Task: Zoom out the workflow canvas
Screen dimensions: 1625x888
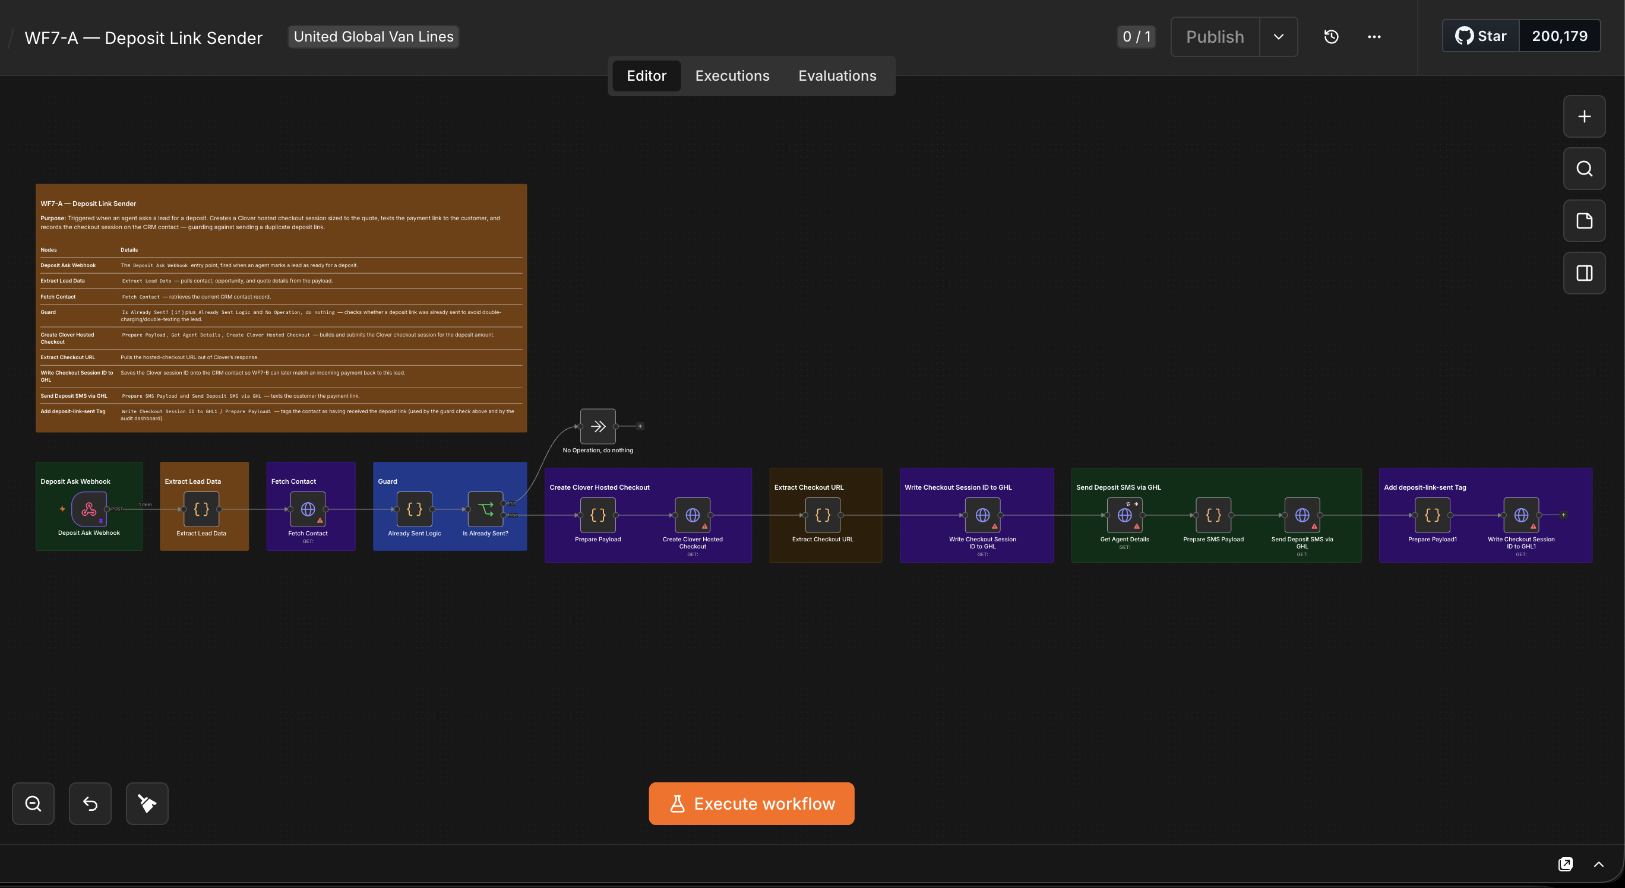Action: click(33, 804)
